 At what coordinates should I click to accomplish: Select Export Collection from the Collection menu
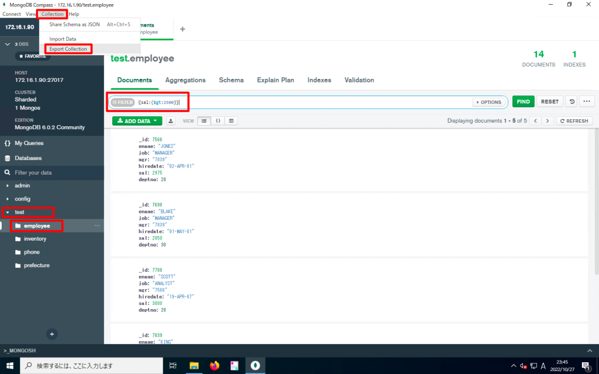67,49
